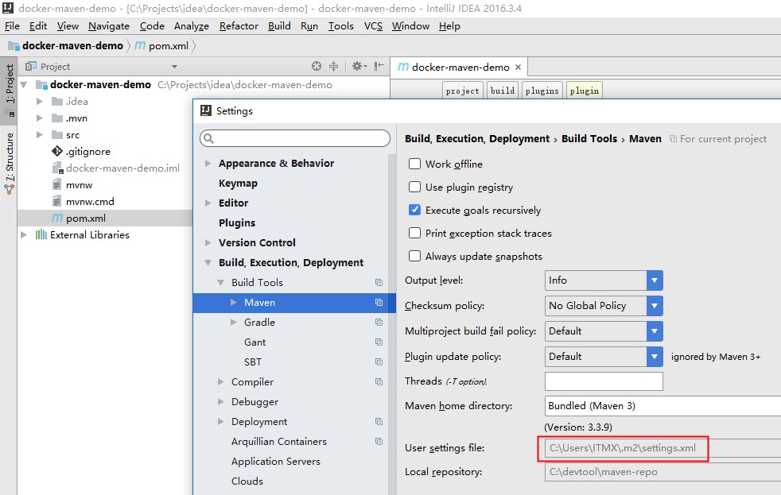The height and width of the screenshot is (495, 781).
Task: Click the External Libraries icon
Action: pyautogui.click(x=41, y=235)
